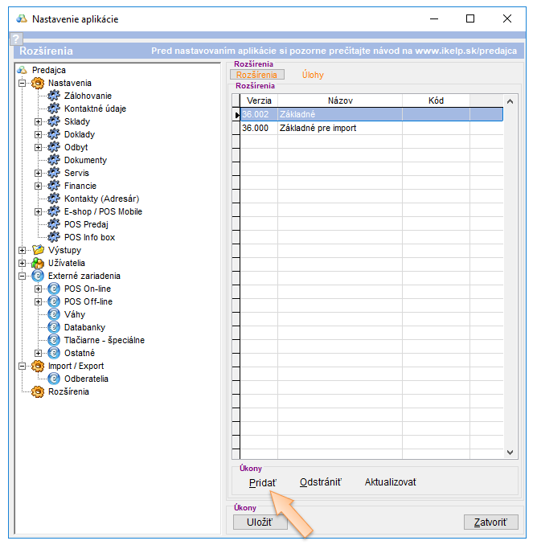Click the table scrollbar down arrow
The width and height of the screenshot is (533, 549).
(x=510, y=453)
